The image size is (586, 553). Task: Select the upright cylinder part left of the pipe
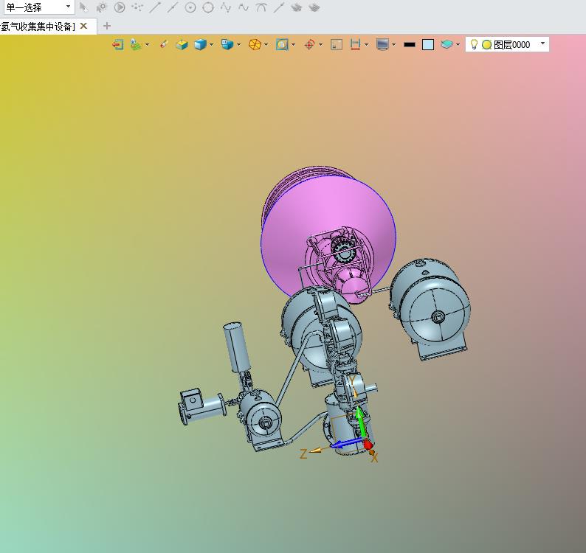[237, 347]
